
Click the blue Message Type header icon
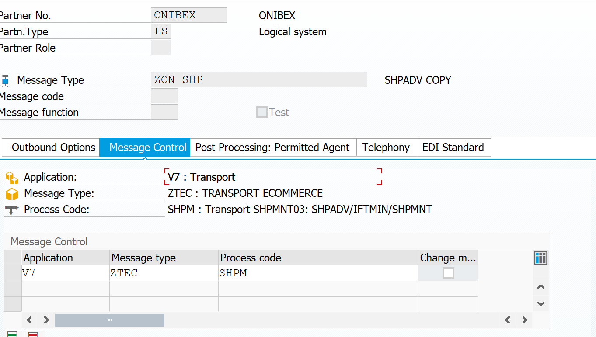point(5,80)
